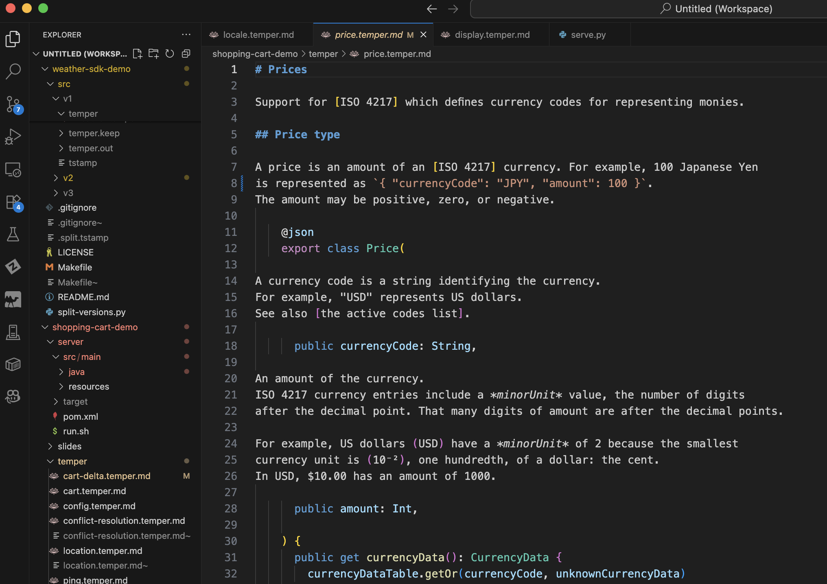Open Run and Debug view
The width and height of the screenshot is (827, 584).
[13, 137]
